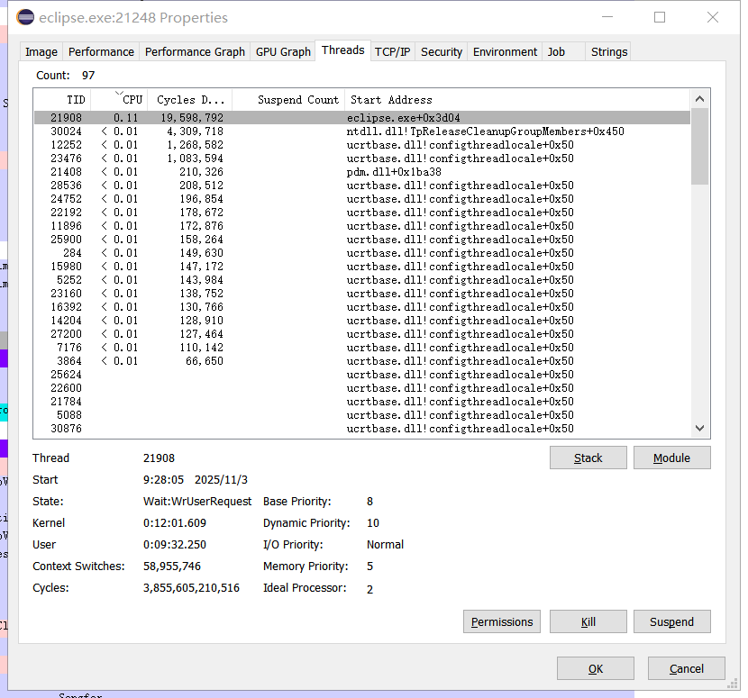Click Cycles value 3,855,605,210,516
748x698 pixels.
[191, 587]
